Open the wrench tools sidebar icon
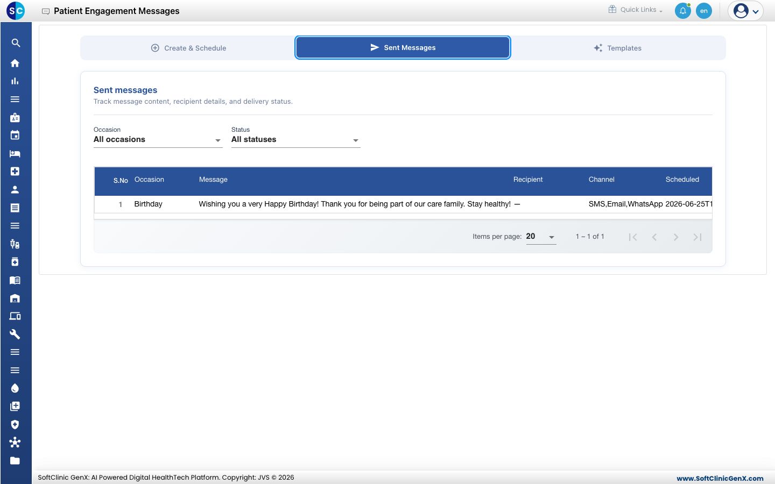The height and width of the screenshot is (484, 775). 15,334
